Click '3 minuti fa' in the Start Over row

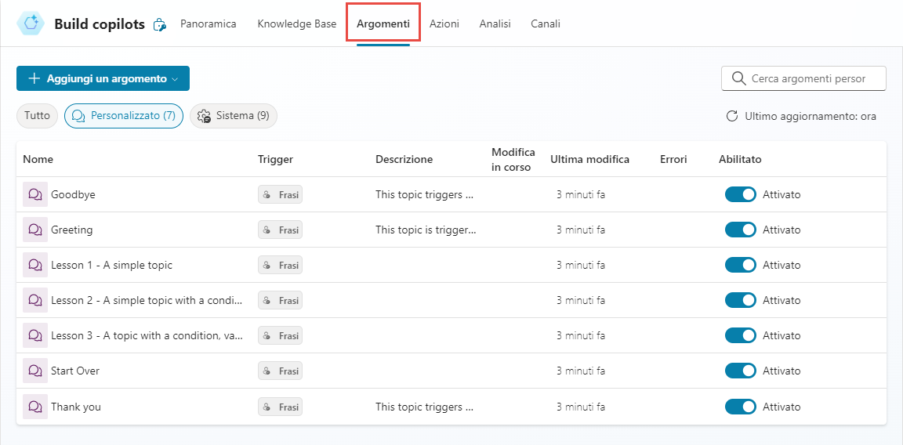point(581,371)
